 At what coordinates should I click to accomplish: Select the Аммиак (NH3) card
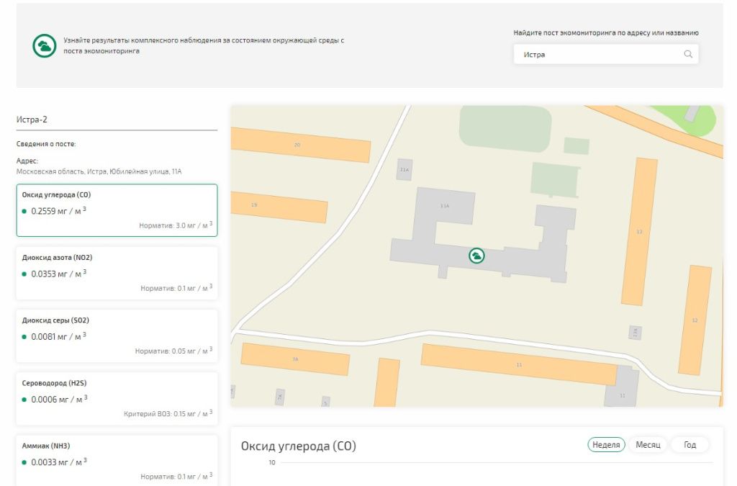pos(117,459)
